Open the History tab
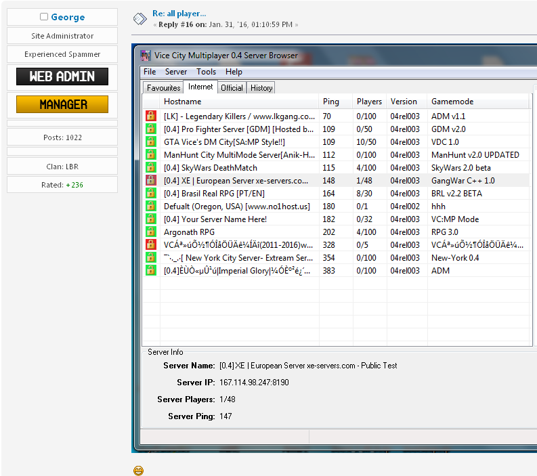The image size is (537, 476). (x=261, y=88)
